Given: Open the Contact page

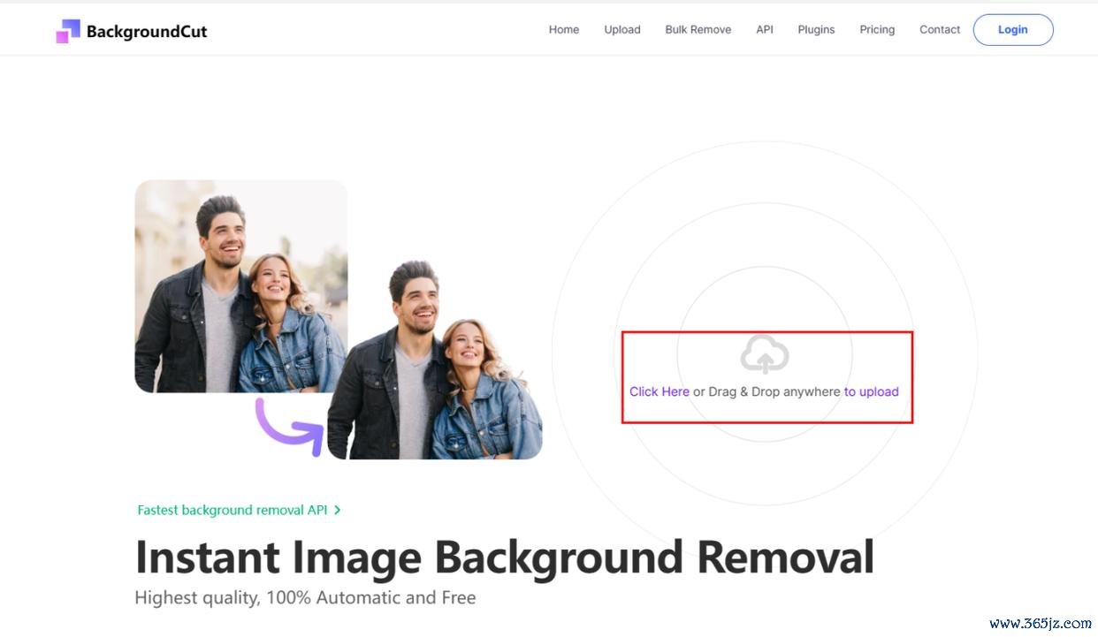Looking at the screenshot, I should coord(940,29).
